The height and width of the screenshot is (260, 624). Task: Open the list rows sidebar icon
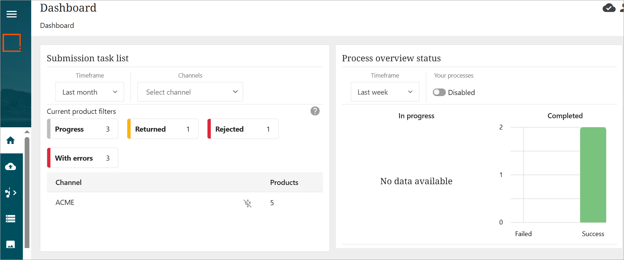(11, 219)
